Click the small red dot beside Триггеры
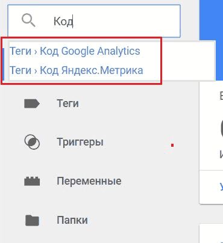The height and width of the screenshot is (243, 223). (172, 145)
